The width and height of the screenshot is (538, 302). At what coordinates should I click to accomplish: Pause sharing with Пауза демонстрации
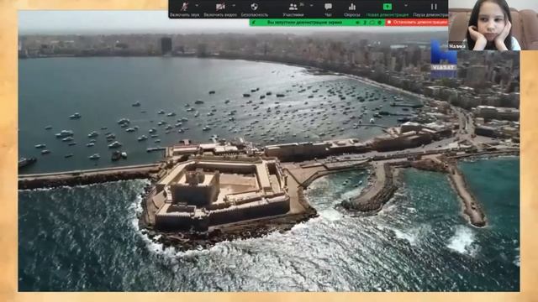tap(430, 9)
